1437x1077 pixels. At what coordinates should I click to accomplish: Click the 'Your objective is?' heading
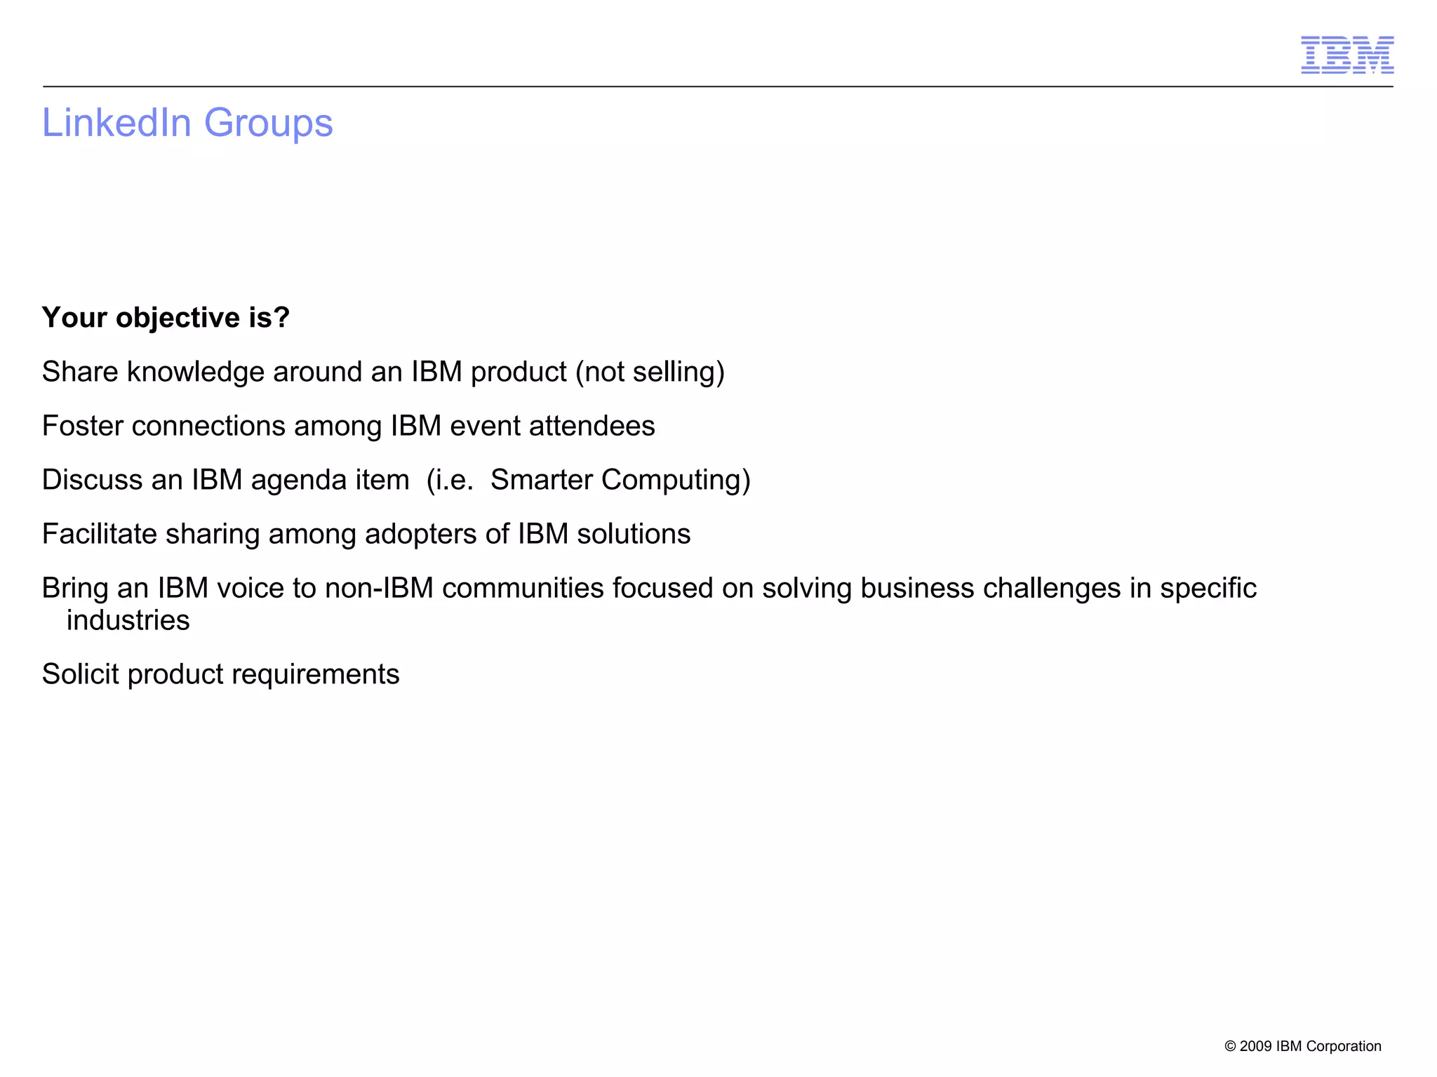point(166,318)
